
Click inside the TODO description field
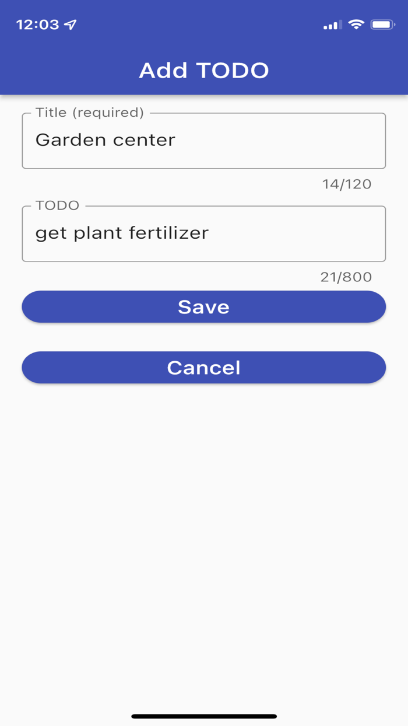pos(203,233)
